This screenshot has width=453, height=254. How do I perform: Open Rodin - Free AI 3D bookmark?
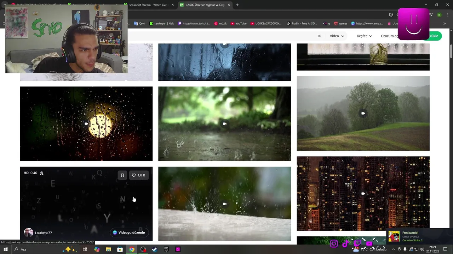click(302, 24)
